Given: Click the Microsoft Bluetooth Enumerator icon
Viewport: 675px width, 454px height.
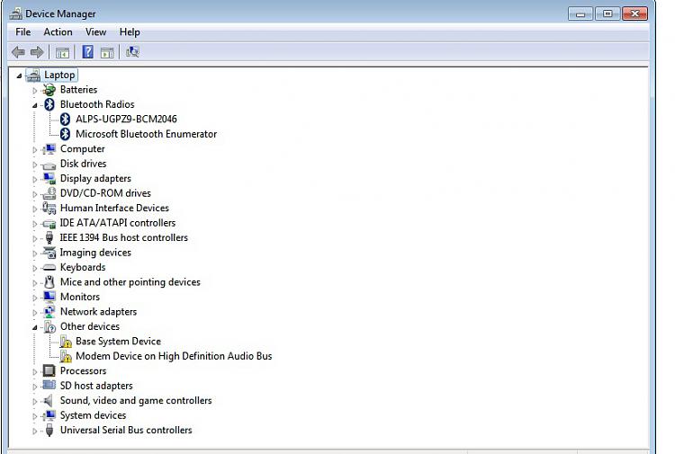Looking at the screenshot, I should click(x=65, y=134).
